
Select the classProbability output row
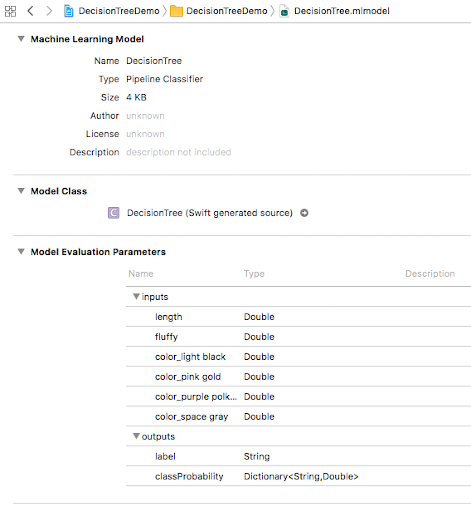189,476
